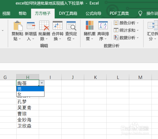This screenshot has height=139, width=158.
Task: Click the cell containing 卫欣淼
Action: coord(28,126)
